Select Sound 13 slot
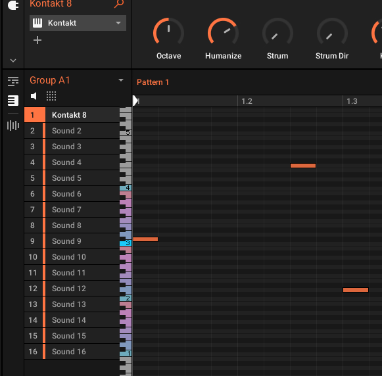Image resolution: width=382 pixels, height=376 pixels. tap(72, 304)
